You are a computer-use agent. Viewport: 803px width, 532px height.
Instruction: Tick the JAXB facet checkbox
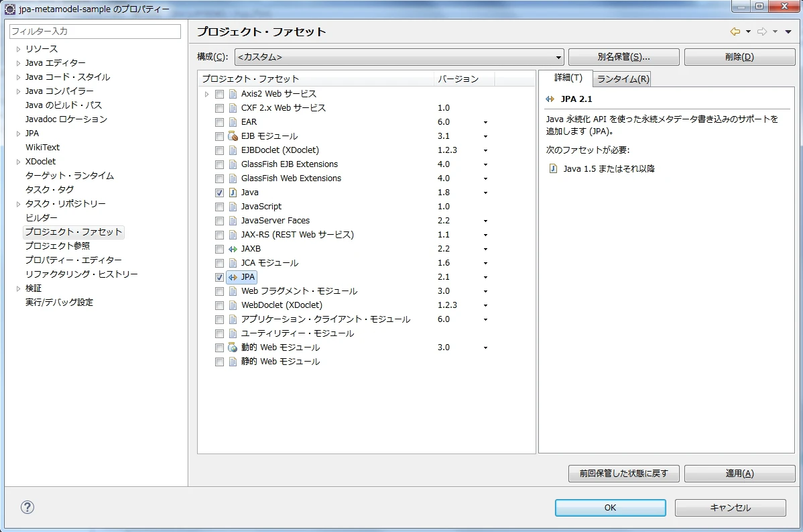[220, 249]
